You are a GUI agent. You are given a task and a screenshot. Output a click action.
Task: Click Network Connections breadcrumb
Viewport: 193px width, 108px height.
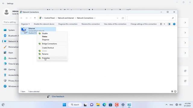point(85,18)
